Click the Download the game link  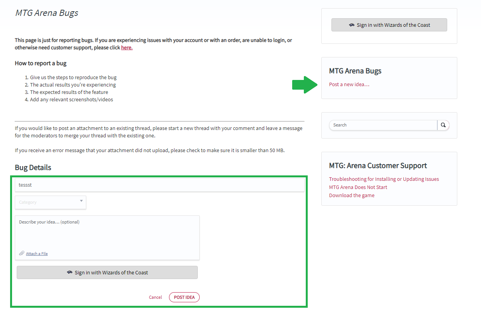click(352, 195)
